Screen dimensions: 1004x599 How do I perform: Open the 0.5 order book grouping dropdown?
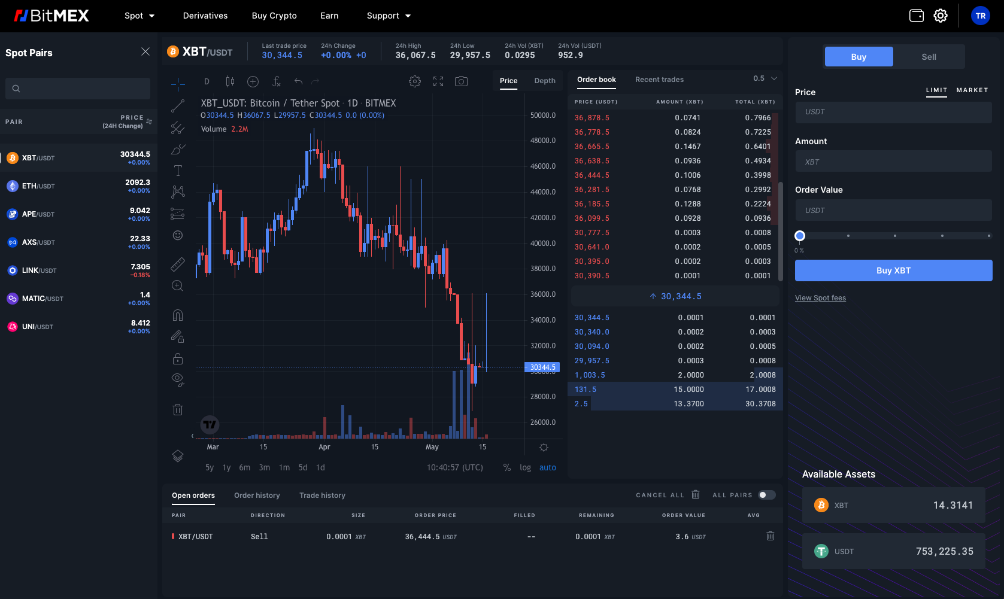point(765,78)
